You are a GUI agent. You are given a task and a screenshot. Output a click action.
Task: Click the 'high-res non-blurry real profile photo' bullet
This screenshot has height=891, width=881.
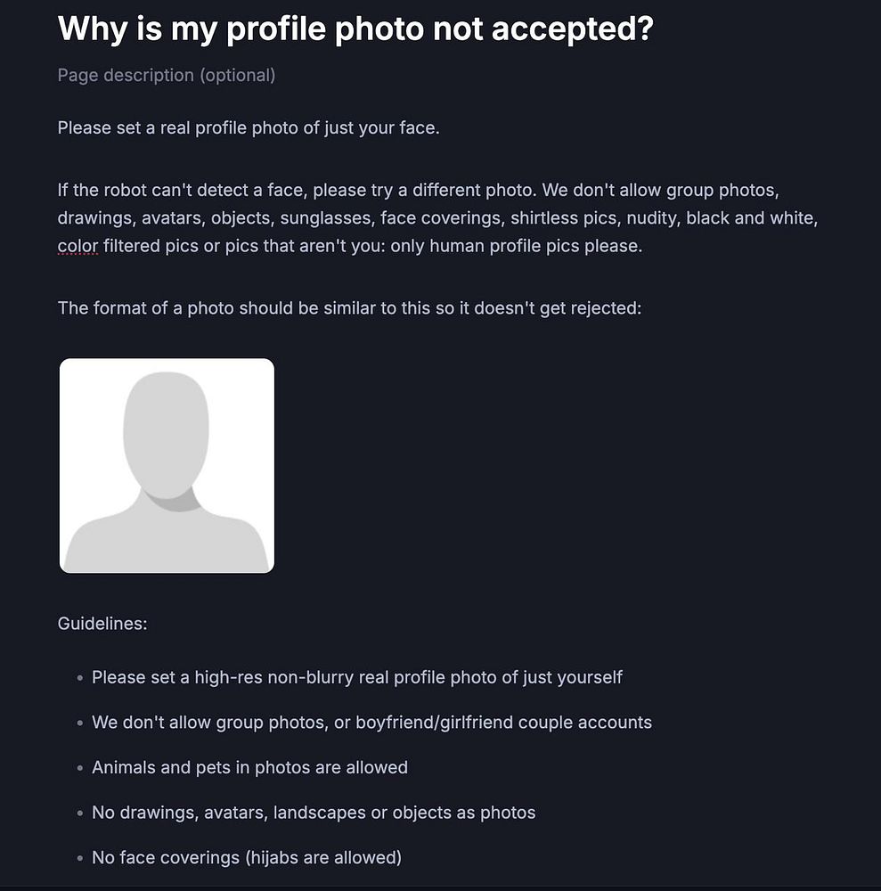tap(357, 677)
